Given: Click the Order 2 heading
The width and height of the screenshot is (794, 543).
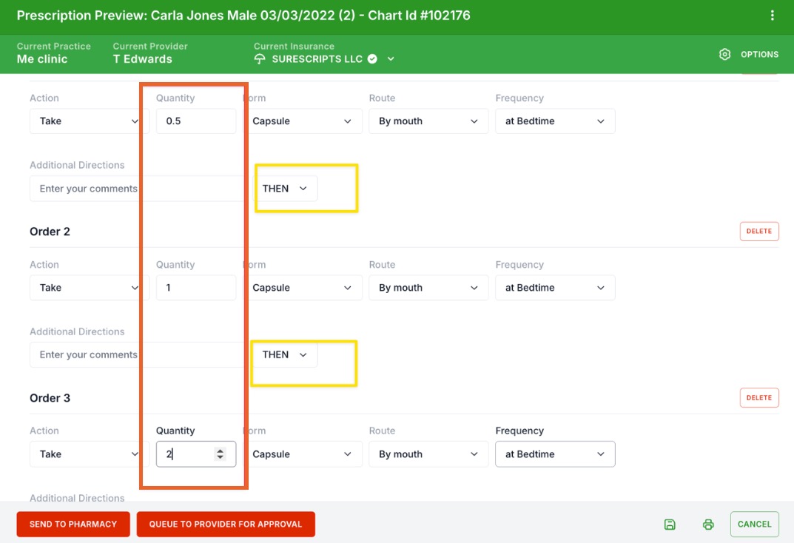Looking at the screenshot, I should tap(50, 232).
